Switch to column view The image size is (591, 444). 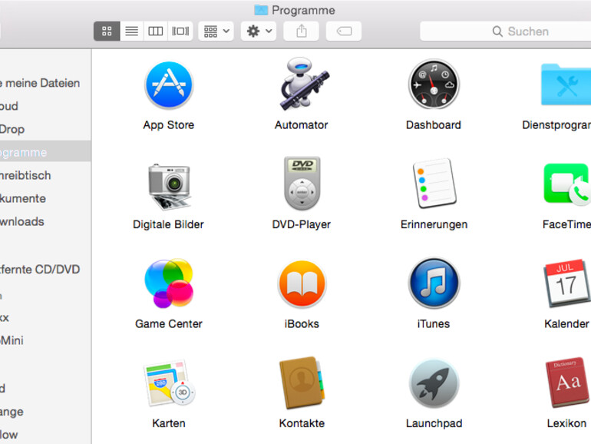(155, 31)
